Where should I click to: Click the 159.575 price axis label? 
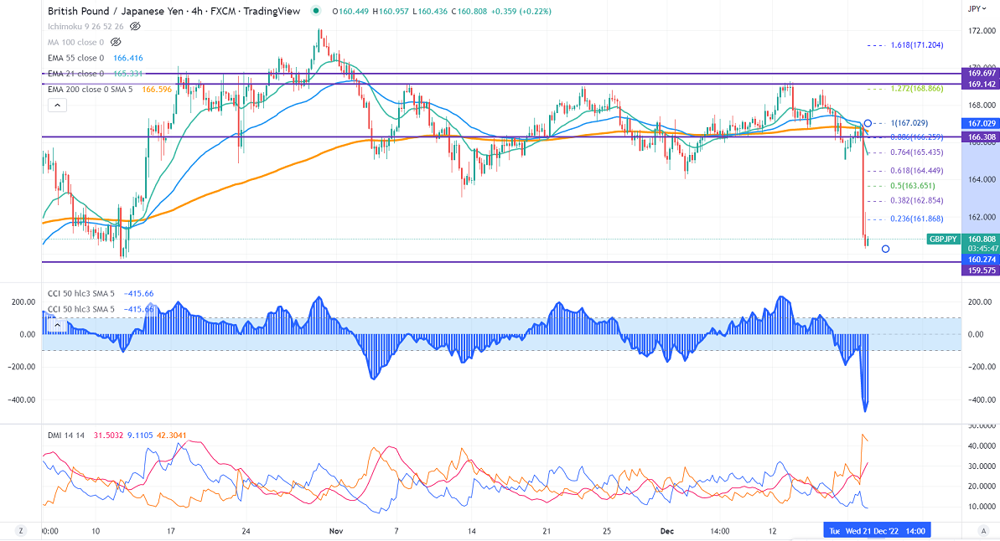tap(981, 270)
